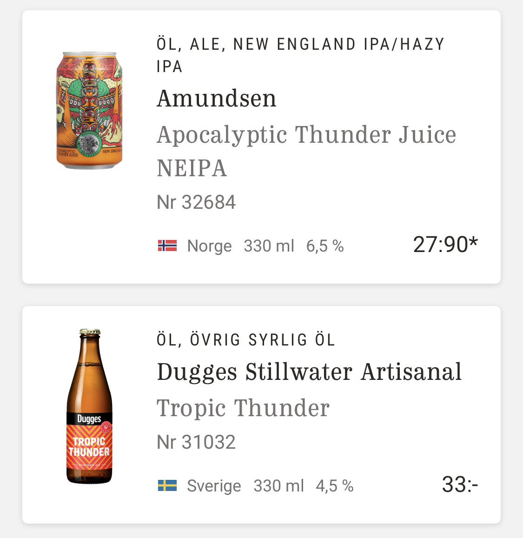Click the Swedish flag icon
This screenshot has width=523, height=538.
point(167,486)
